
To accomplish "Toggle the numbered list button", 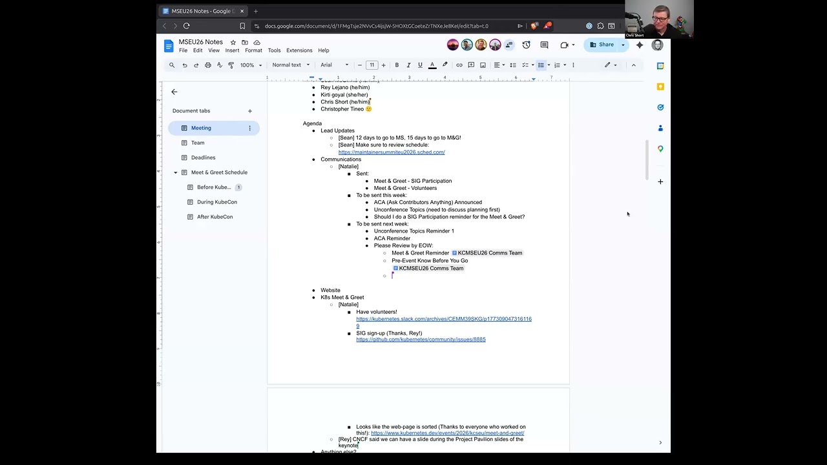I will [557, 65].
